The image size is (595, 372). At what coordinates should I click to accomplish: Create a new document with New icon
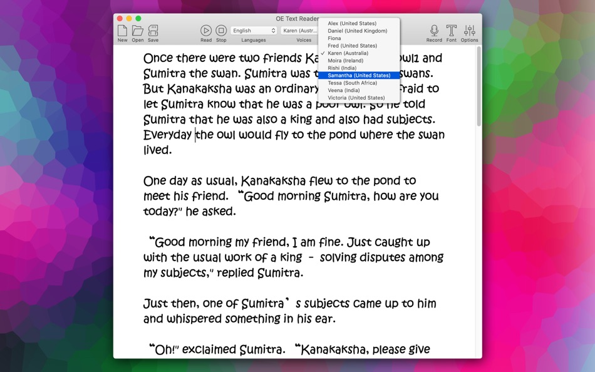(122, 30)
